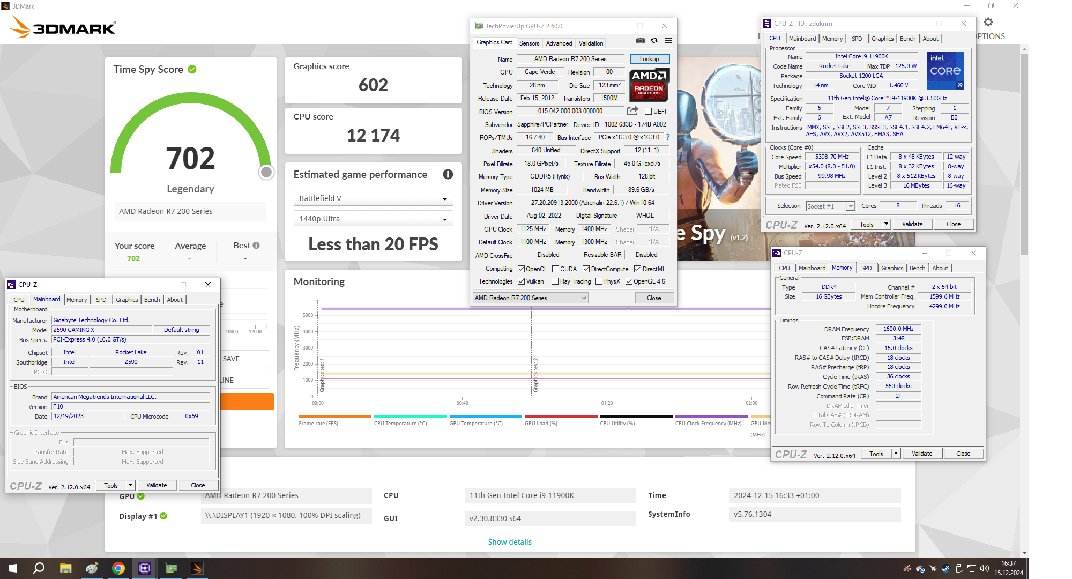Switch to CPU-Z via its taskbar icon
The width and height of the screenshot is (1072, 579).
click(145, 568)
